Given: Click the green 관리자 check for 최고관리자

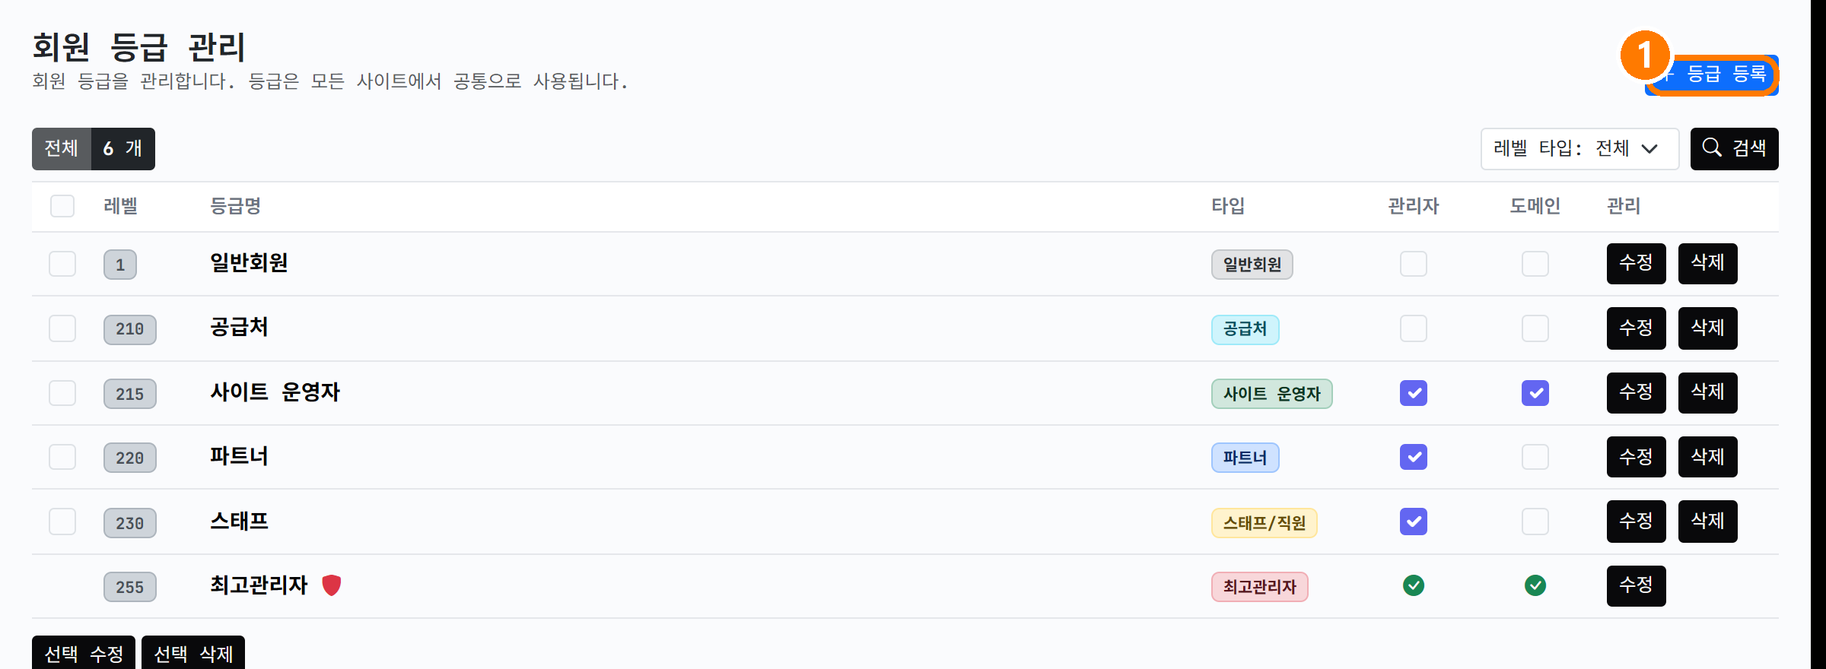Looking at the screenshot, I should click(1414, 585).
